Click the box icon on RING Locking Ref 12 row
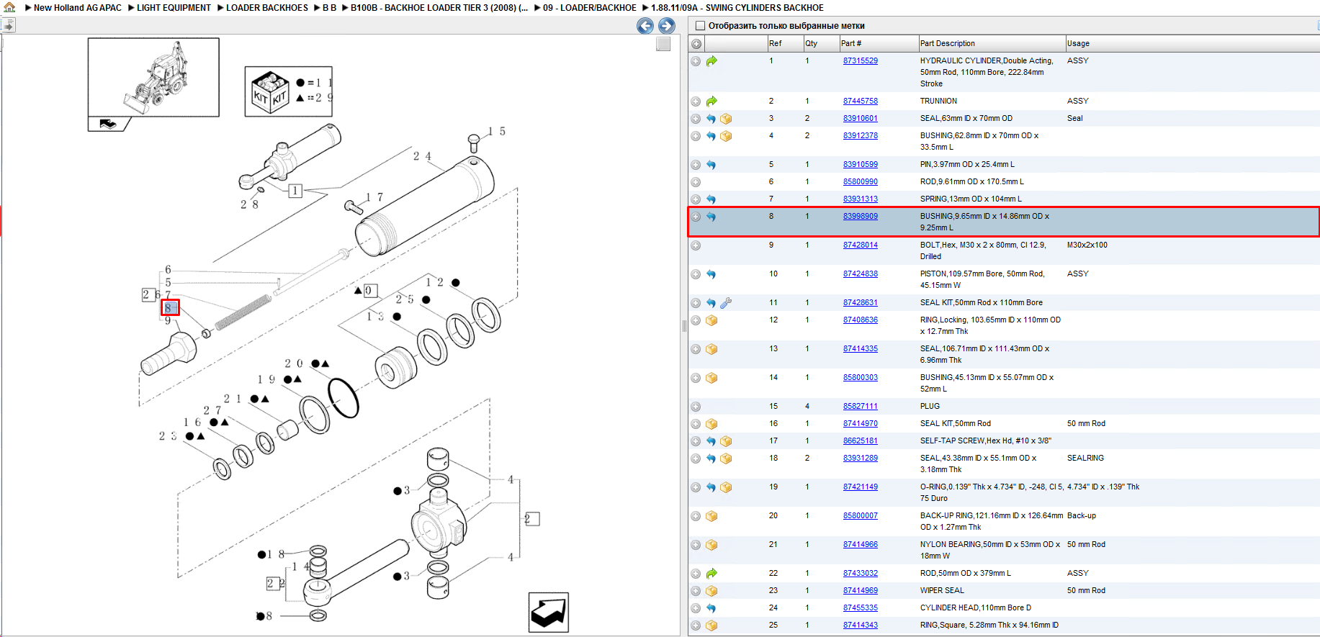This screenshot has width=1320, height=637. click(711, 320)
